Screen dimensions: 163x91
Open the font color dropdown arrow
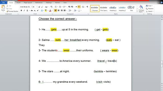coord(52,10)
